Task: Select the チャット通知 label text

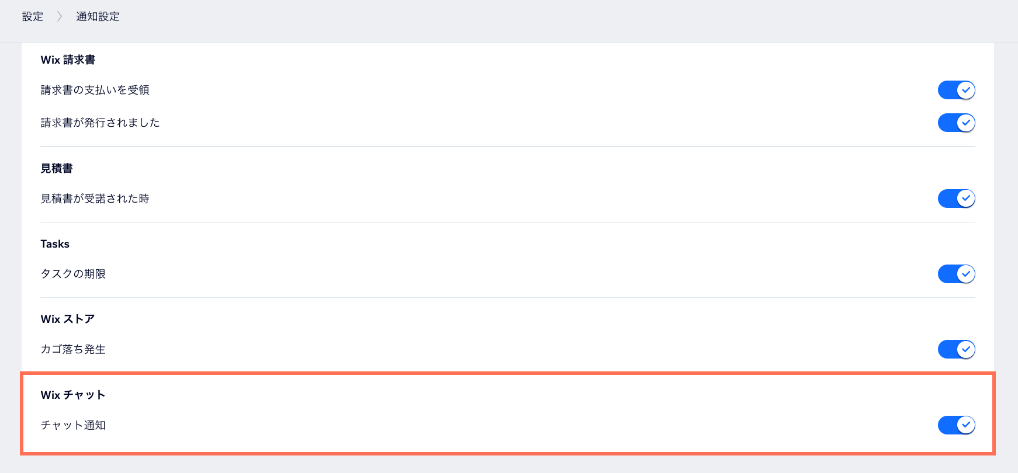Action: [x=73, y=425]
